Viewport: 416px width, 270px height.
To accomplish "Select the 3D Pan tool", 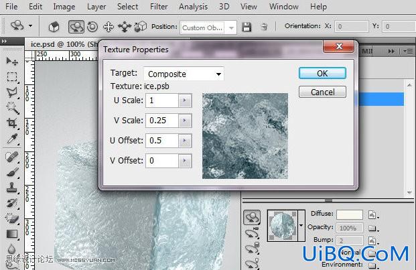I will pos(109,27).
